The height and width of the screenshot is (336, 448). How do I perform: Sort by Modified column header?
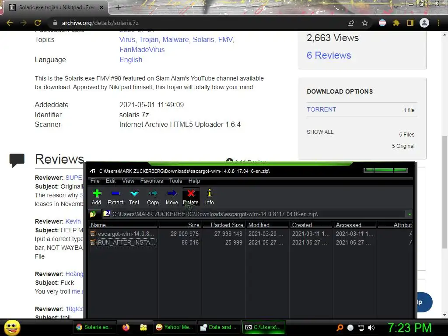pos(267,225)
